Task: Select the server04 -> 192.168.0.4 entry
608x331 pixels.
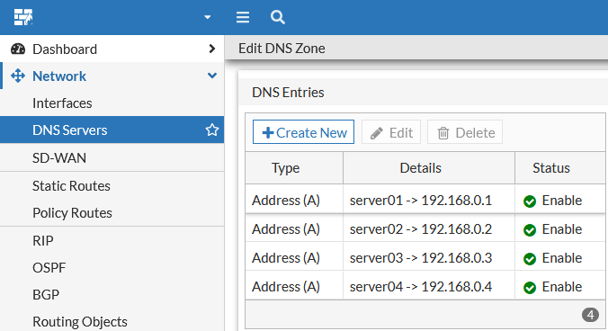Action: tap(421, 287)
